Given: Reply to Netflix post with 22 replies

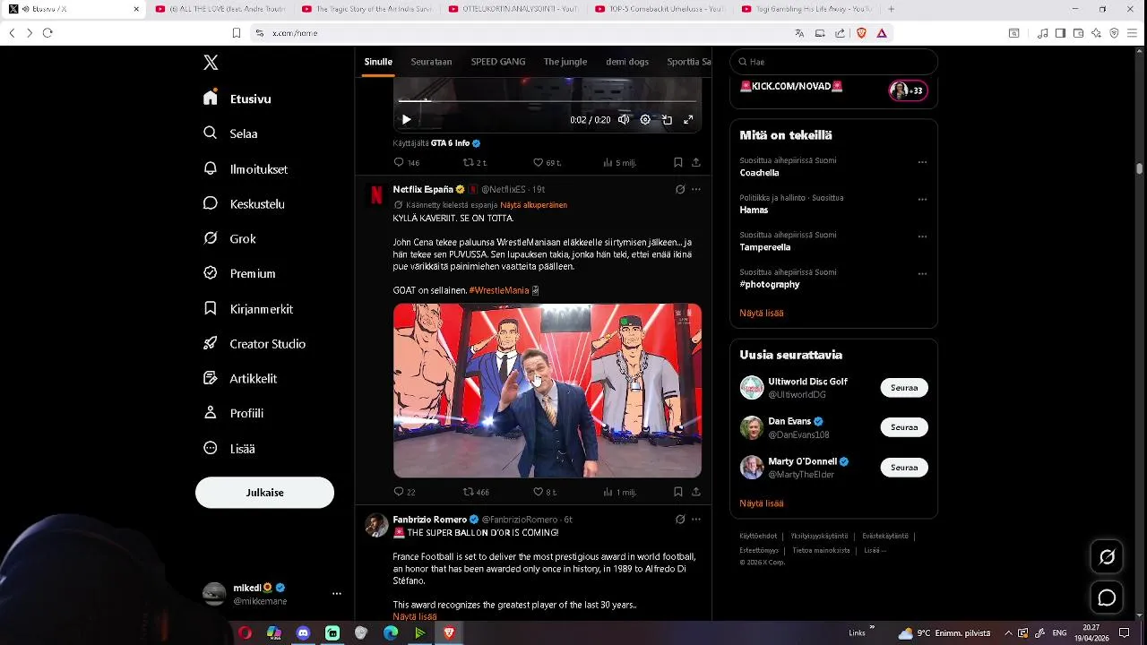Looking at the screenshot, I should pyautogui.click(x=404, y=492).
